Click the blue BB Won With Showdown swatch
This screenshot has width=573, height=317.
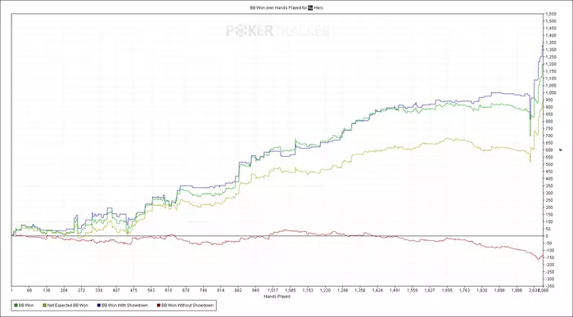[x=99, y=306]
